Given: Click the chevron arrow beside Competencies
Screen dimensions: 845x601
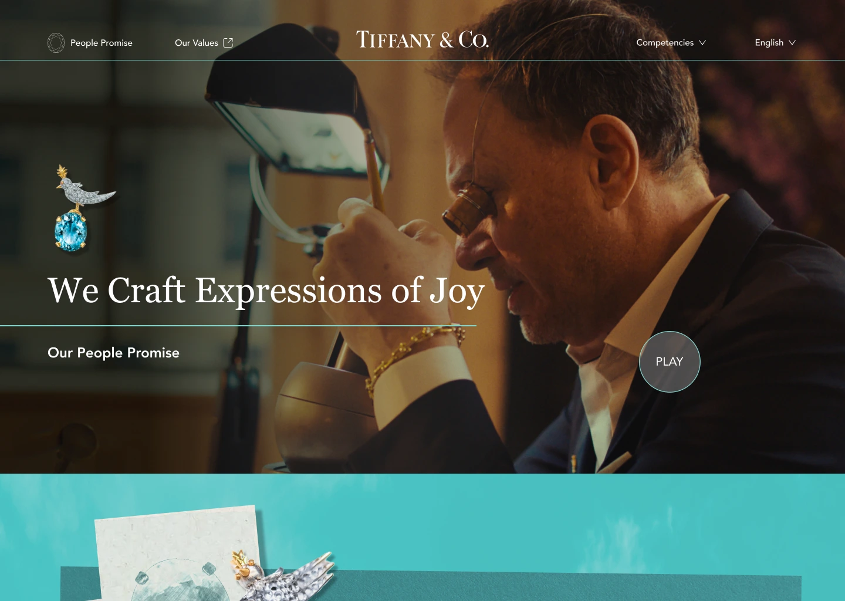Looking at the screenshot, I should click(702, 43).
